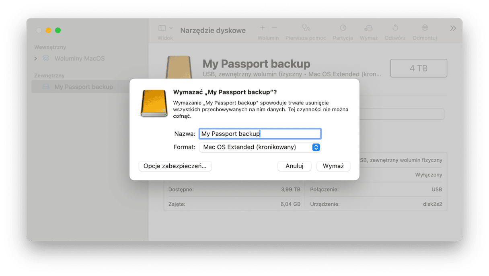Open the Format Mac OS Extended dropdown

pos(260,147)
